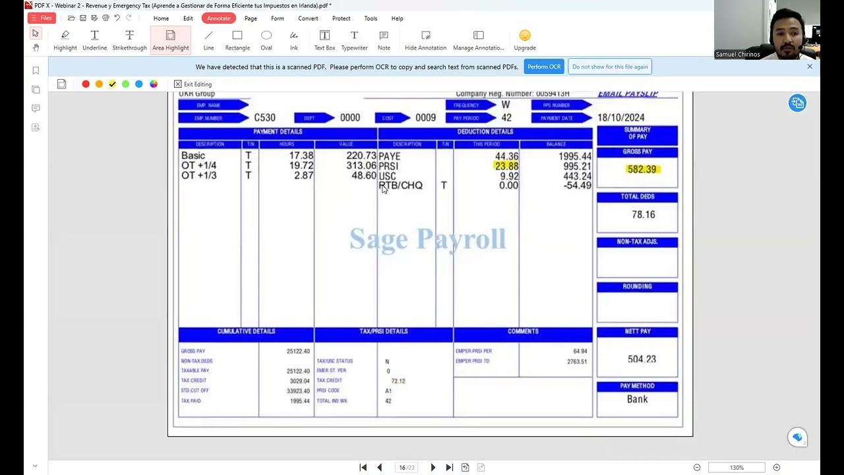
Task: Open the Edit tab
Action: 188,18
